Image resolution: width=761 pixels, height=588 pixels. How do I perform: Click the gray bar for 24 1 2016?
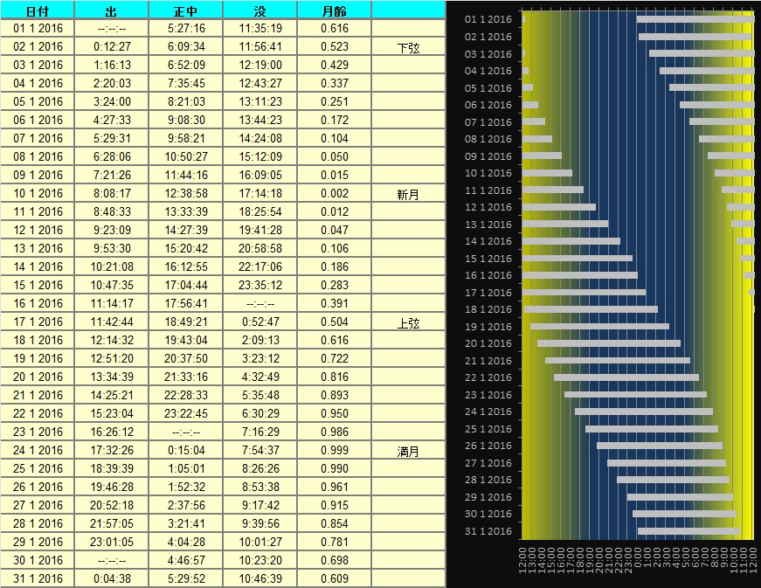point(643,412)
